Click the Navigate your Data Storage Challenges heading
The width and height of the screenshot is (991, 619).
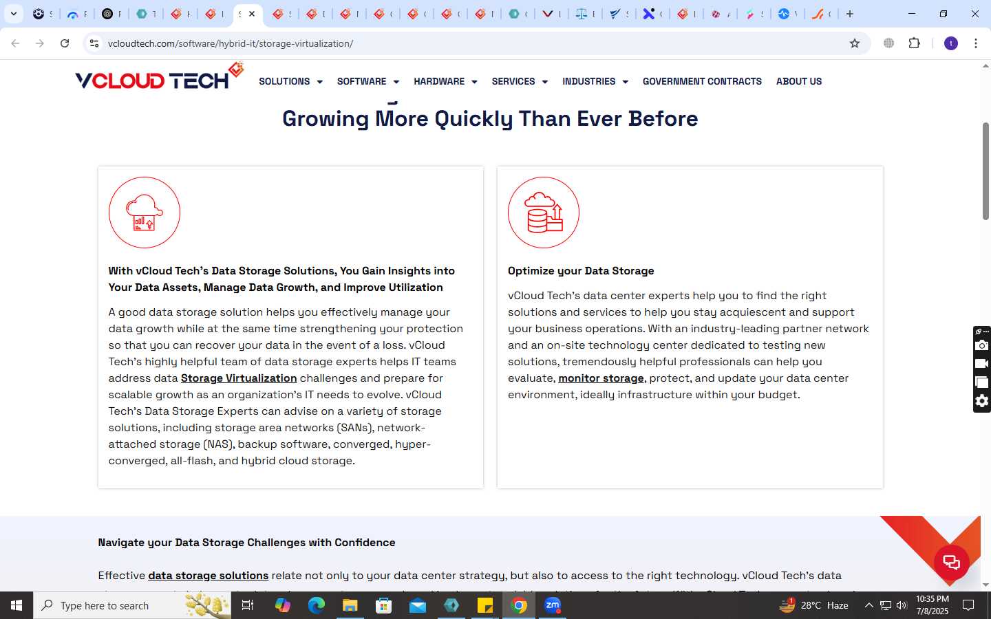[x=246, y=543]
